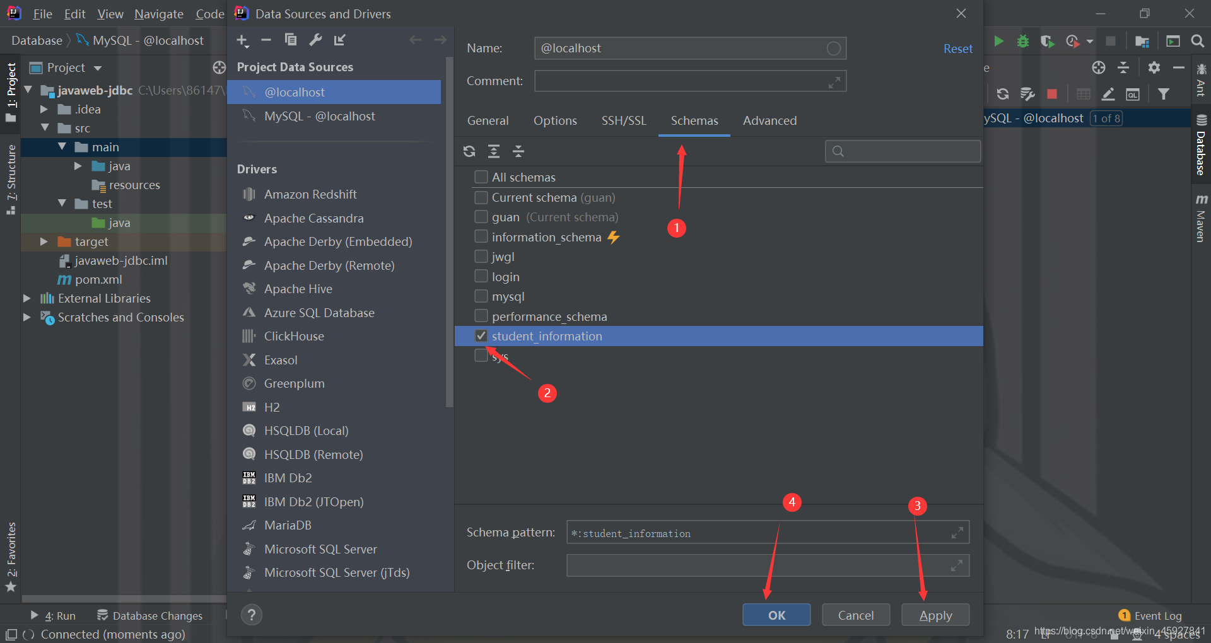Expand External Libraries node
The width and height of the screenshot is (1211, 643).
click(27, 298)
